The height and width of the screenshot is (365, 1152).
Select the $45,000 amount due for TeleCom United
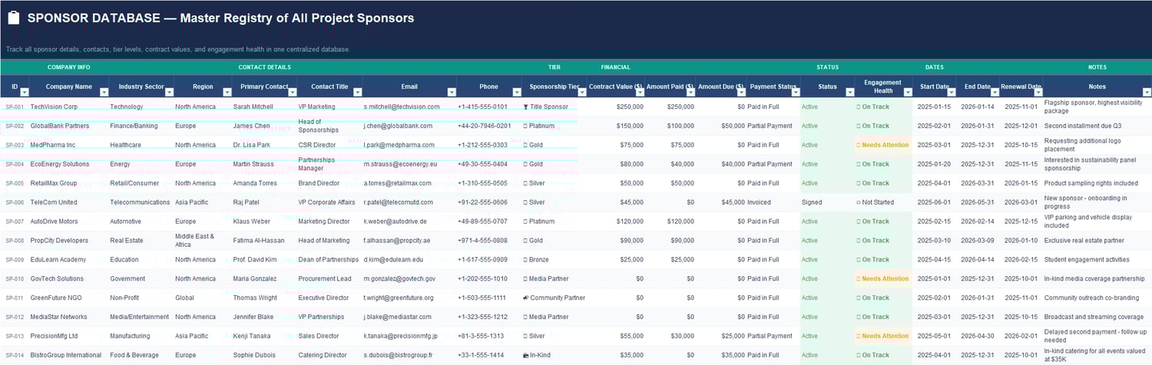tap(720, 202)
